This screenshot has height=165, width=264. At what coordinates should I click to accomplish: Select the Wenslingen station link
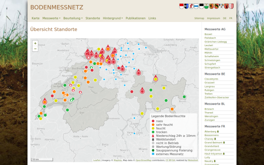(211, 116)
